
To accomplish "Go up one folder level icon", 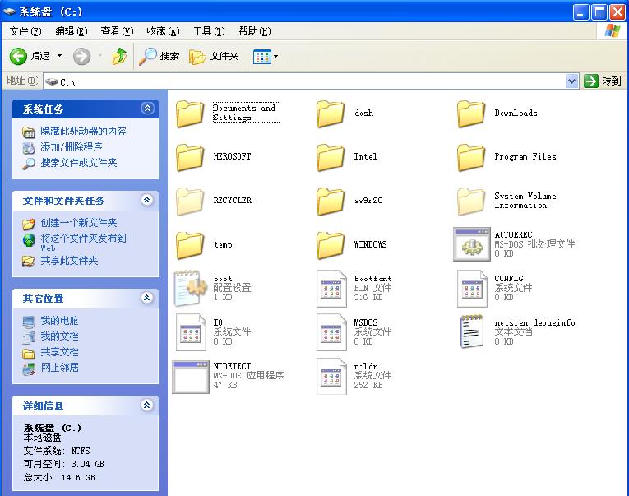I will (x=119, y=56).
